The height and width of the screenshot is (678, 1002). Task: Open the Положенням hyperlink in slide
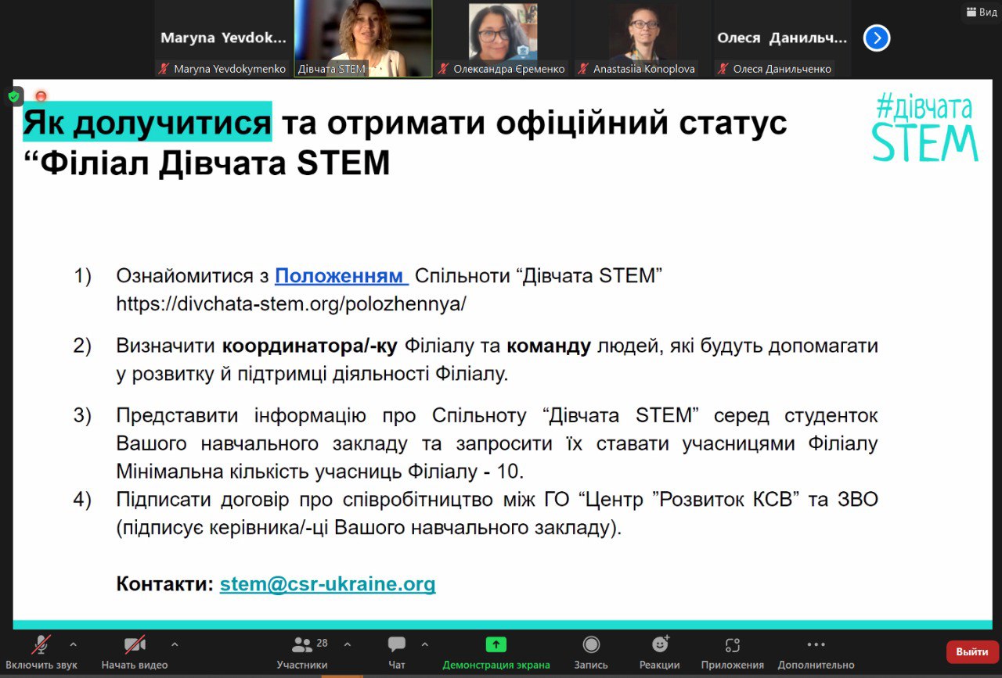point(341,276)
